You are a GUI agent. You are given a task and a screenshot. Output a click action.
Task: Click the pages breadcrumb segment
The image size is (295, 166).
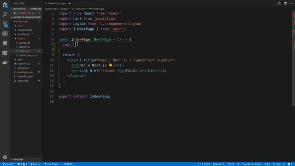pos(64,9)
